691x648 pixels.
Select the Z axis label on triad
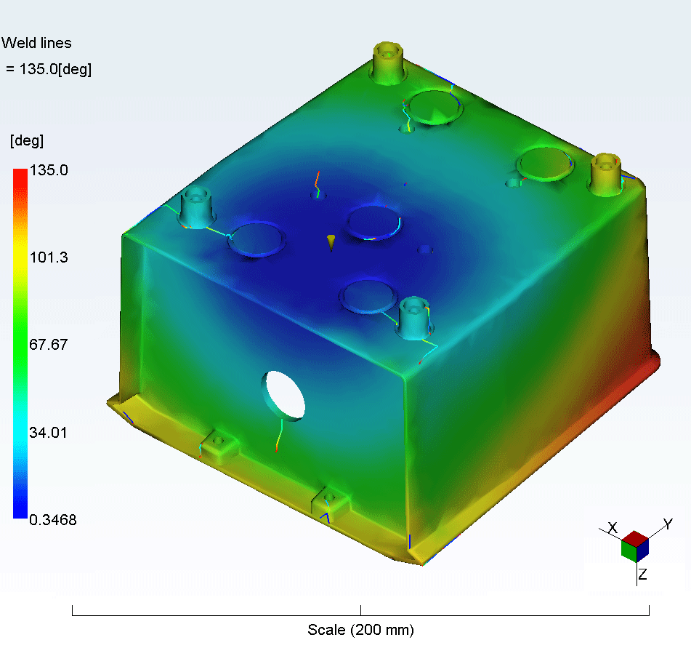coord(642,575)
